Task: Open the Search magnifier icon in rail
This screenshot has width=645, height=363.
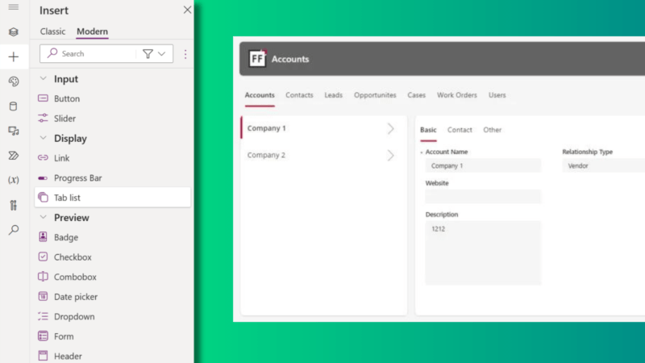Action: click(x=14, y=230)
